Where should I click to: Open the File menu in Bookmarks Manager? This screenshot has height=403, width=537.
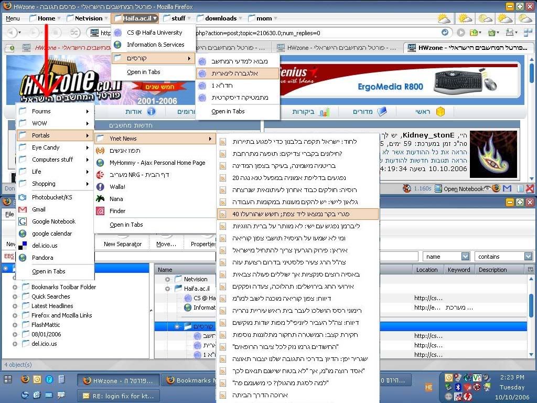[x=9, y=214]
